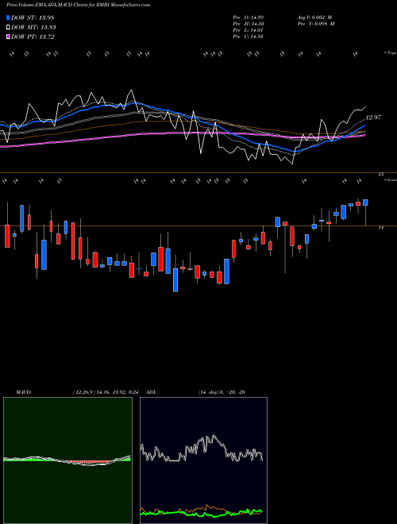The height and width of the screenshot is (524, 397).
Task: Click the 'Pre H: 14.50' high value
Action: click(x=248, y=24)
